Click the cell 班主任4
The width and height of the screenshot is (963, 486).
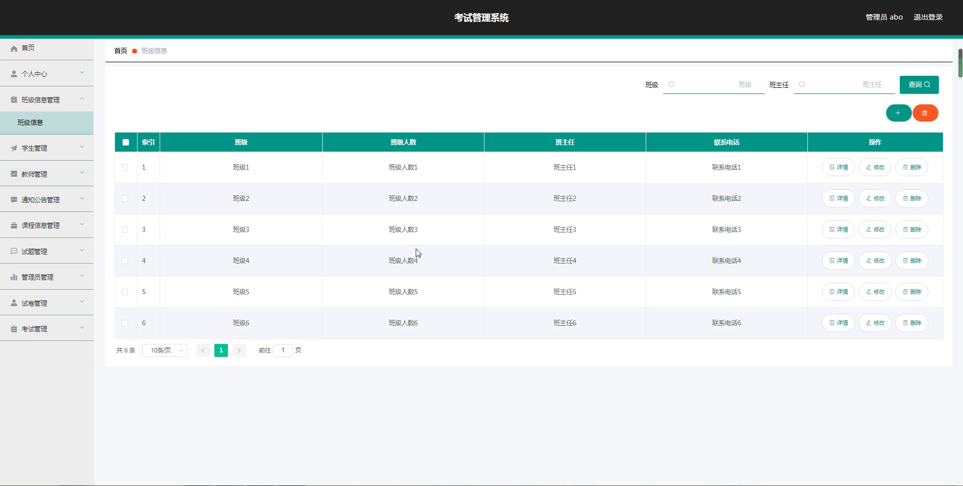(565, 261)
